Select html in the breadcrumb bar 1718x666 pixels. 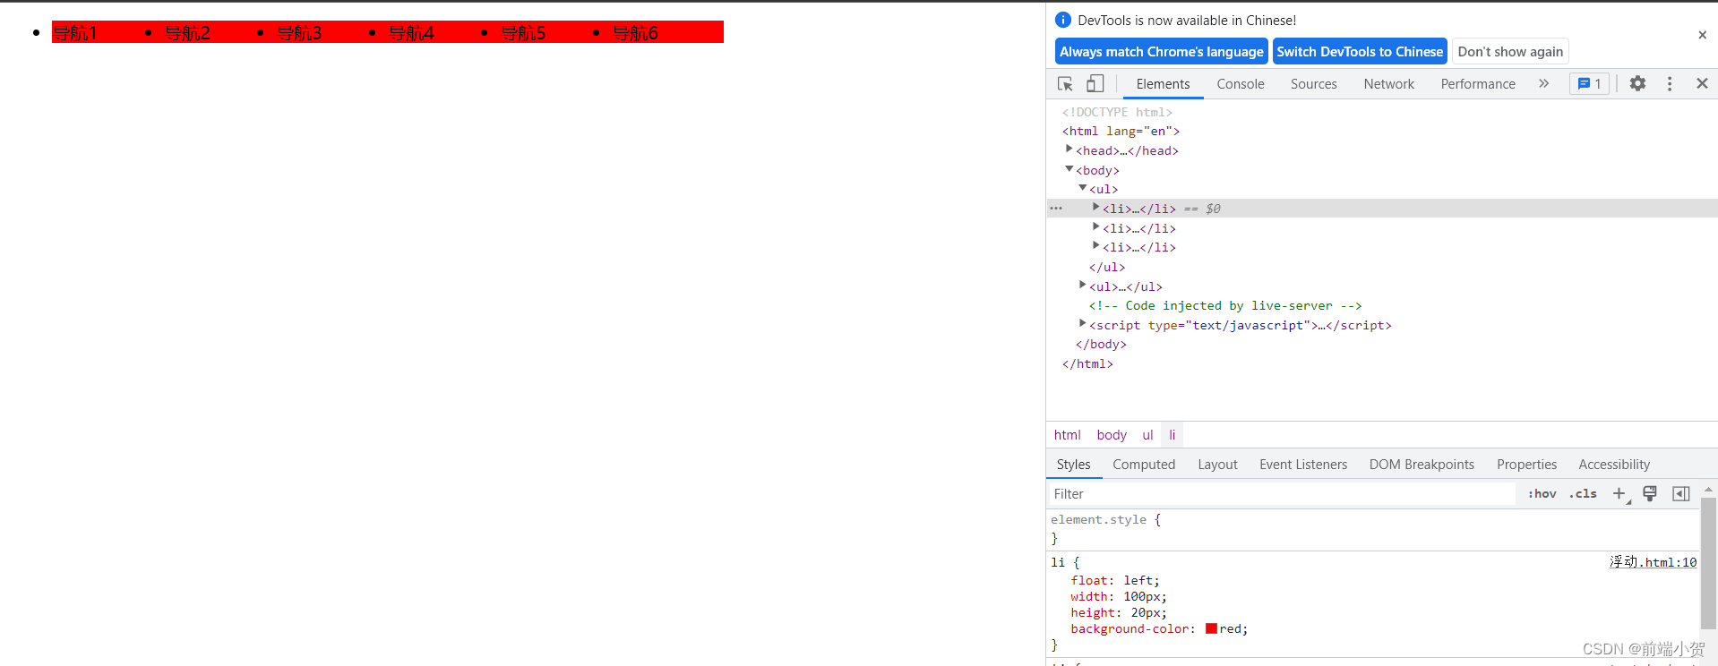pyautogui.click(x=1067, y=434)
